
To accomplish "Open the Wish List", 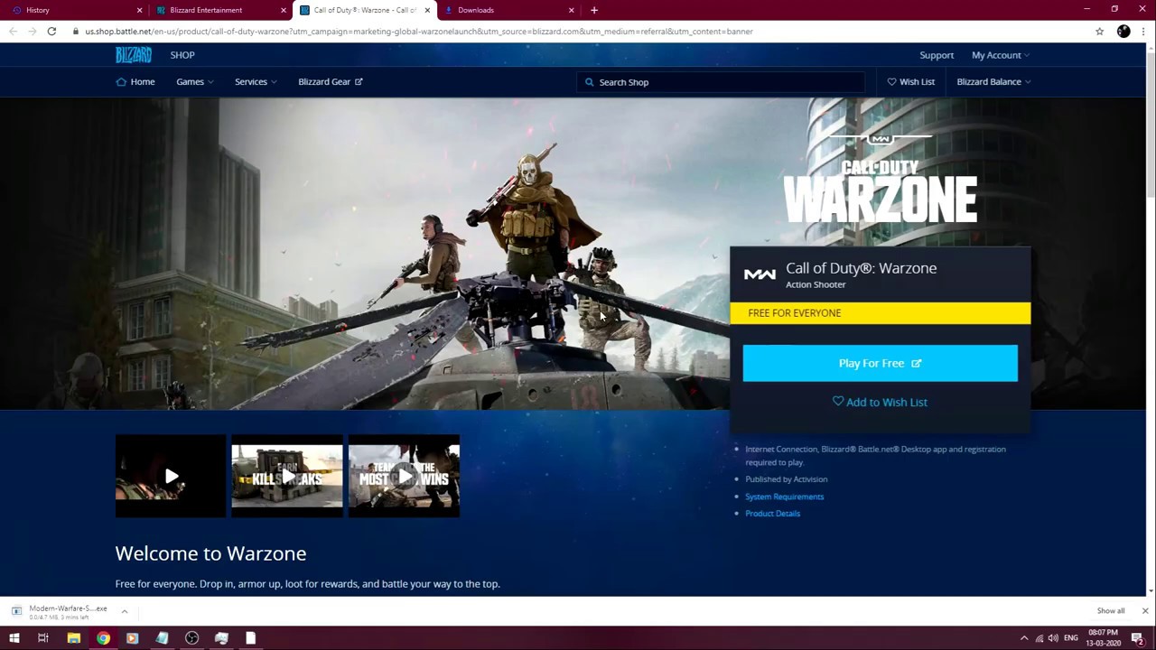I will 910,82.
